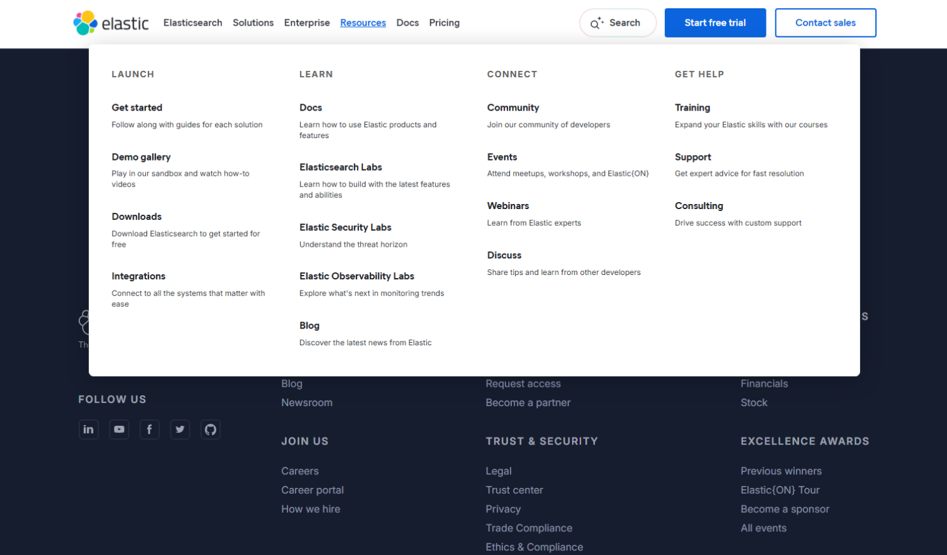Open the Facebook social icon
947x555 pixels.
click(x=149, y=430)
